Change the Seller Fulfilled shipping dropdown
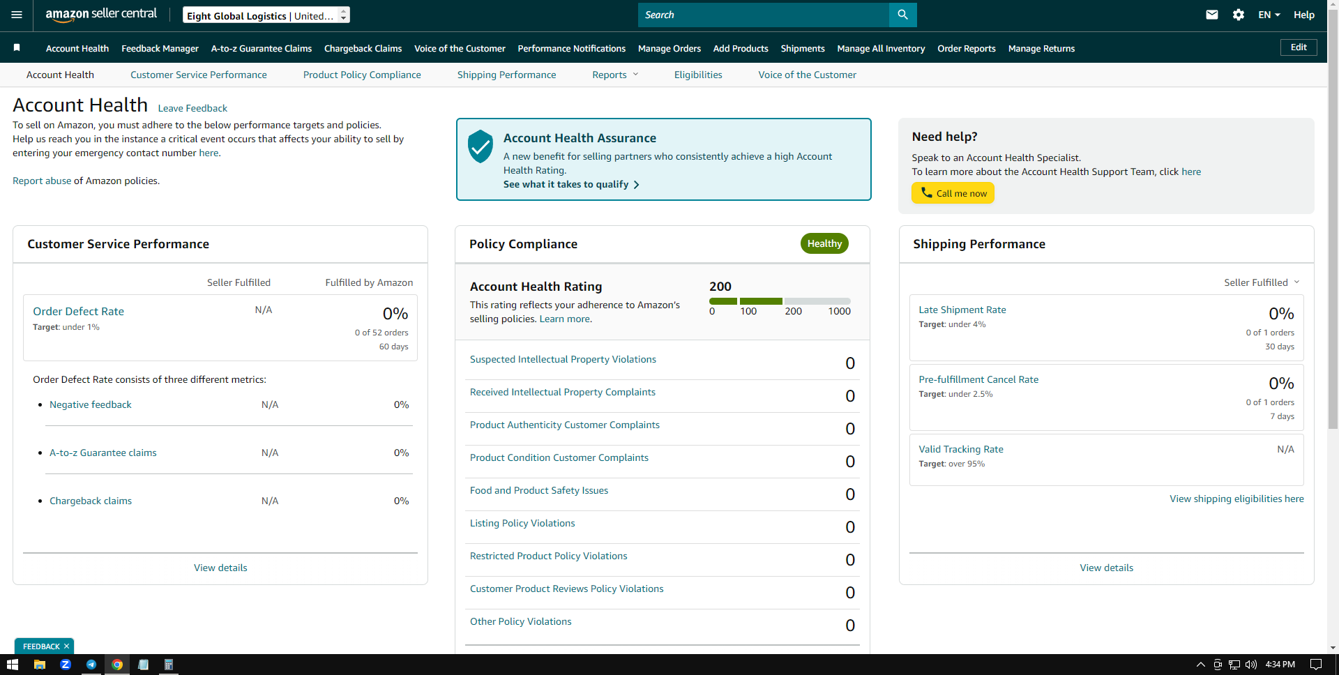 click(1262, 282)
